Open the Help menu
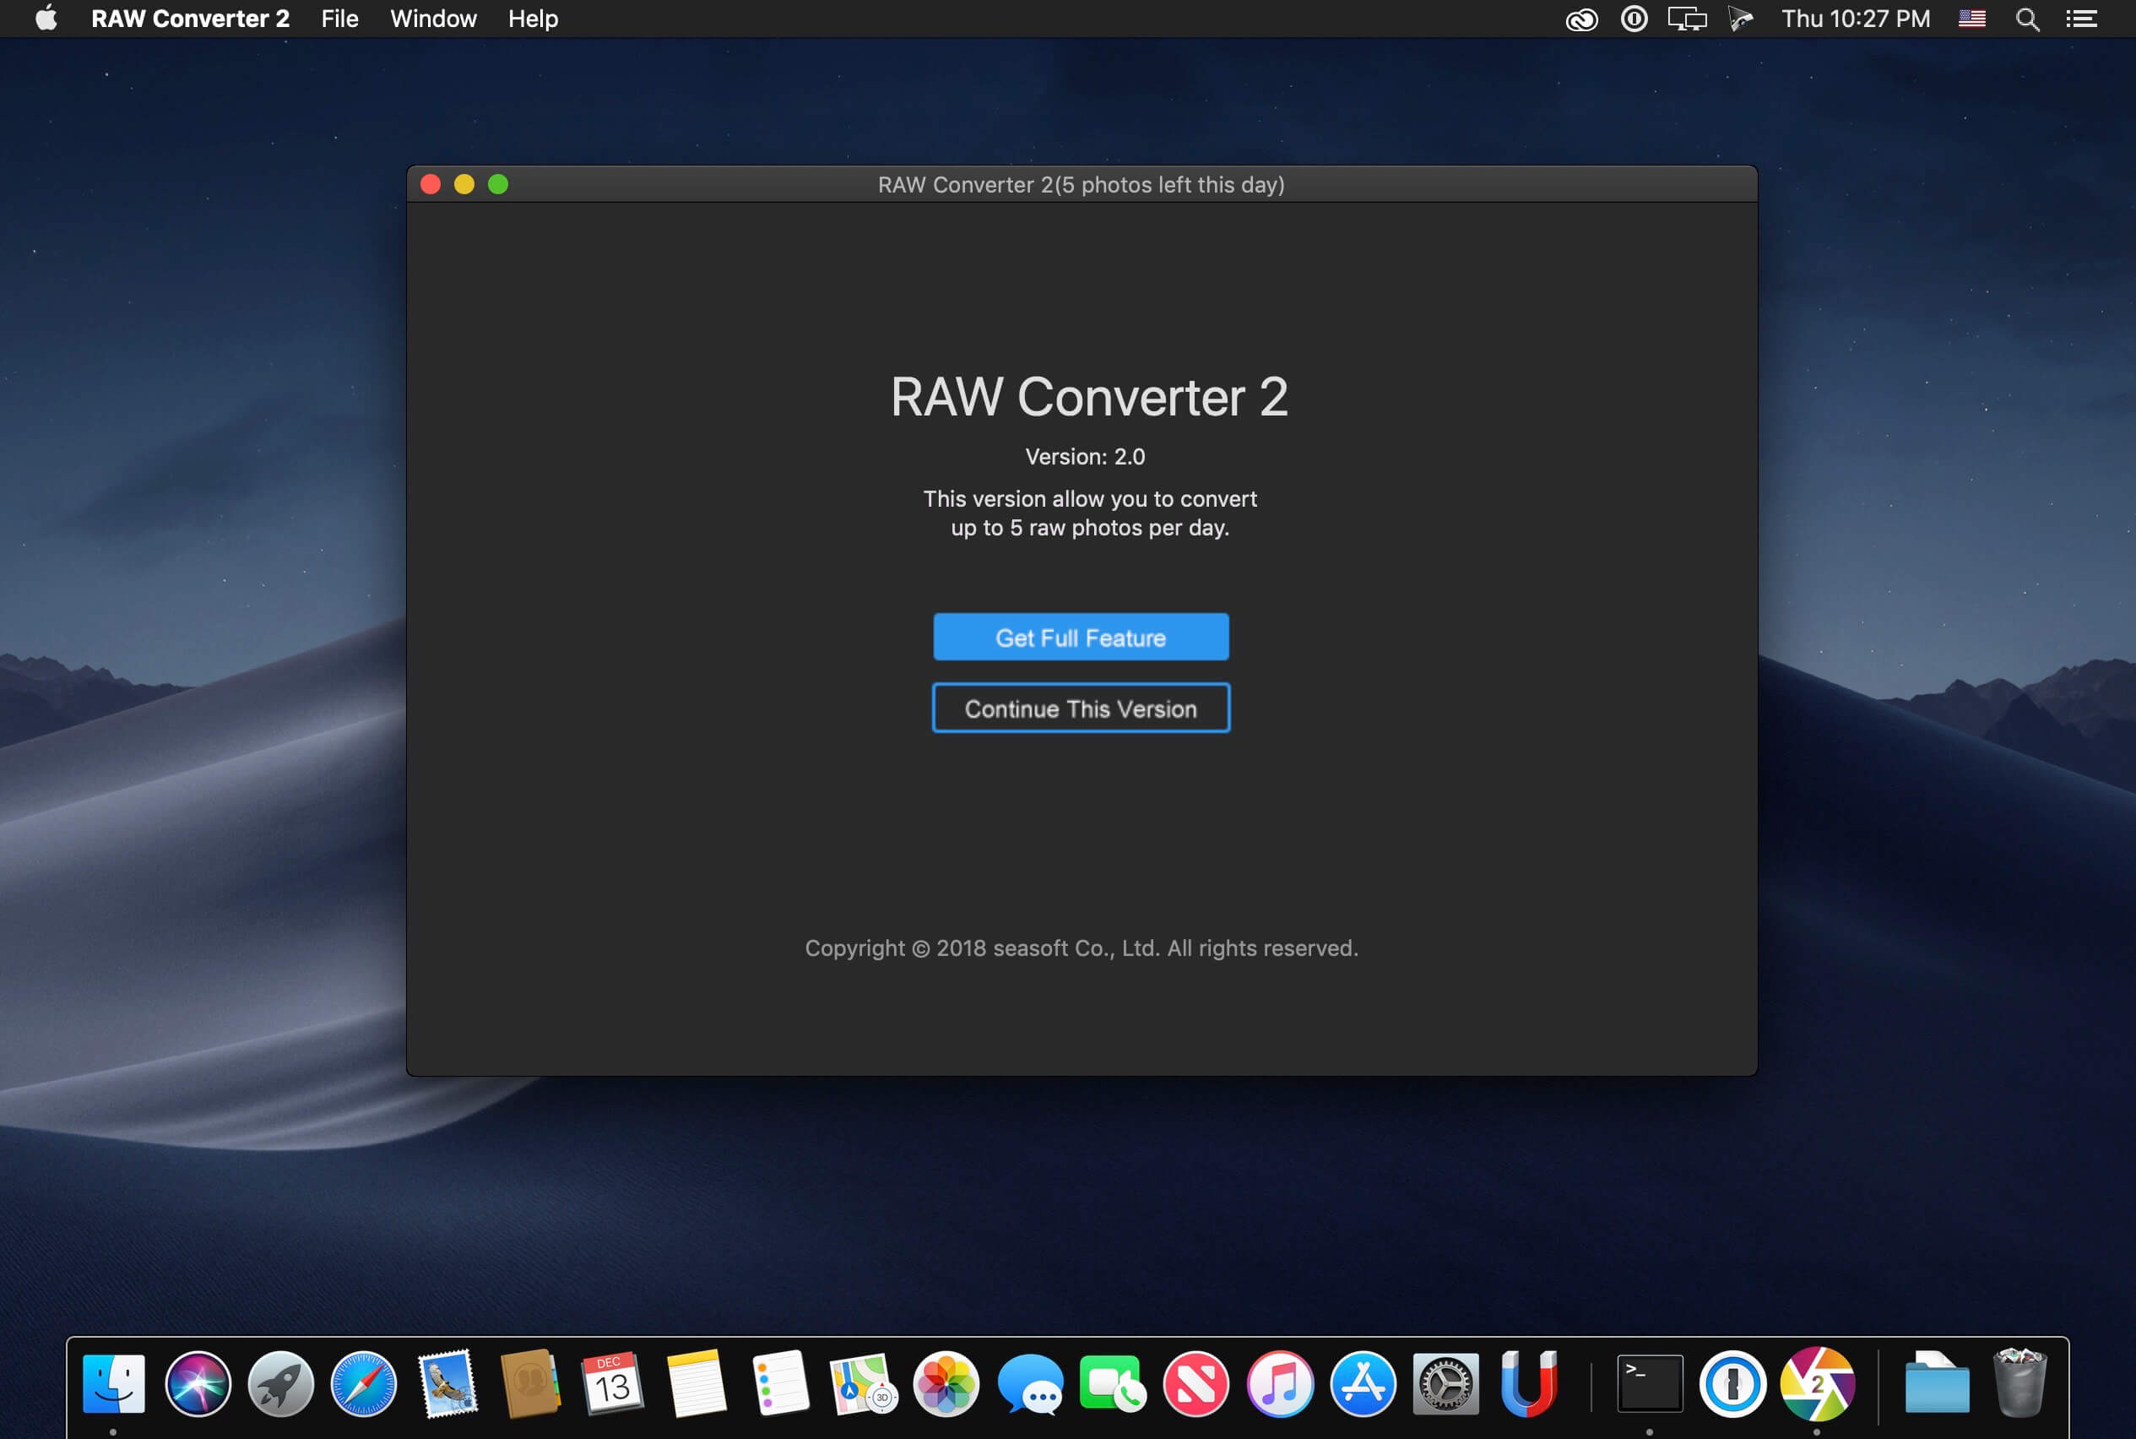This screenshot has height=1439, width=2136. coord(533,19)
